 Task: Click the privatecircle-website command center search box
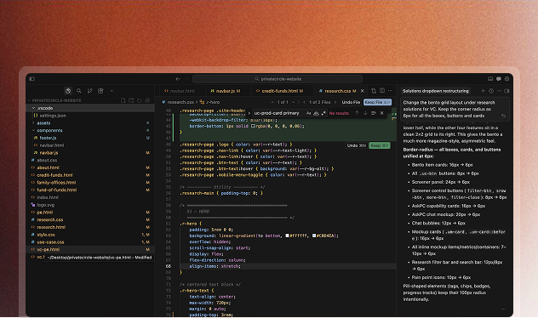[278, 79]
